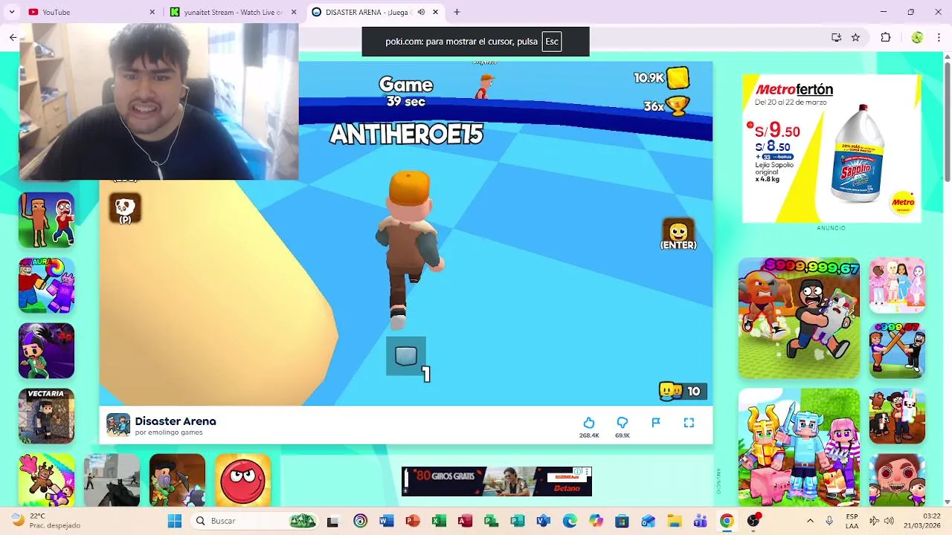Click the panda (P) skin button
This screenshot has height=535, width=952.
tap(125, 209)
